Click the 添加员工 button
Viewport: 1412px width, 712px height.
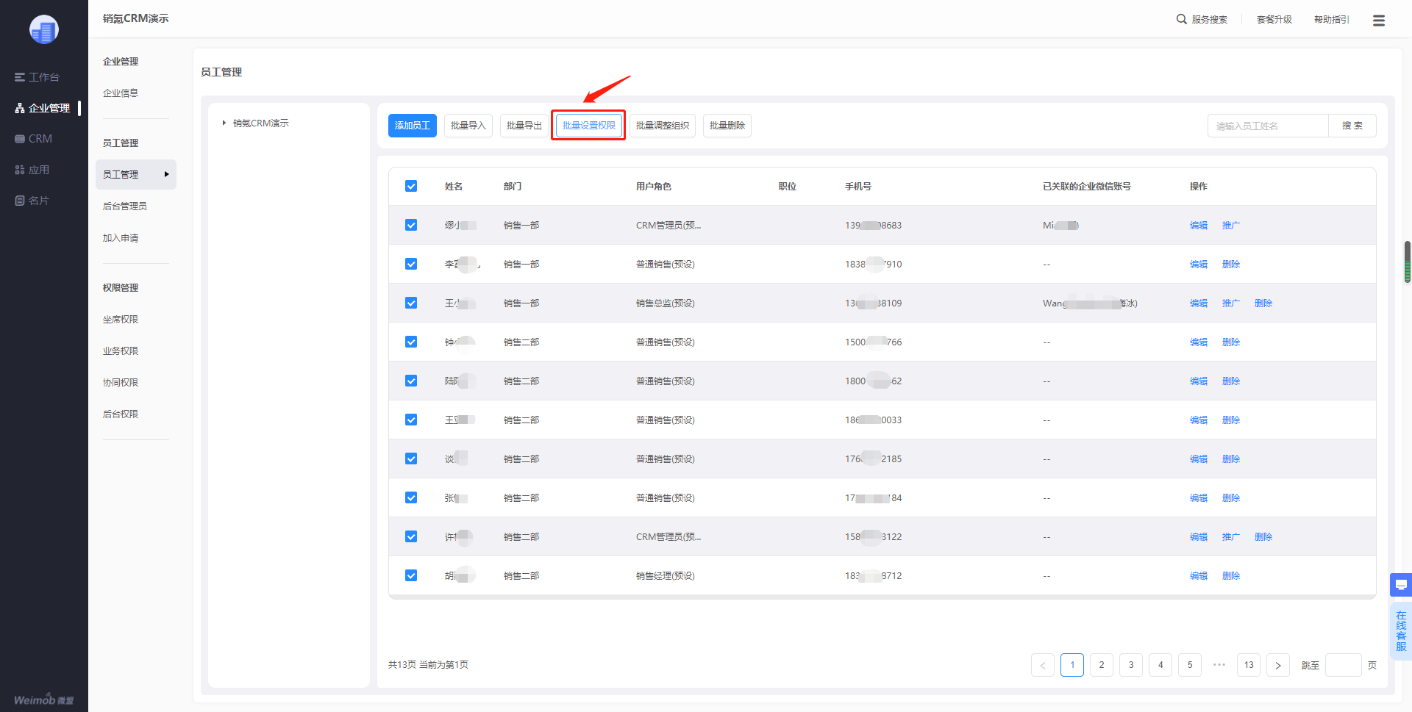click(x=413, y=126)
